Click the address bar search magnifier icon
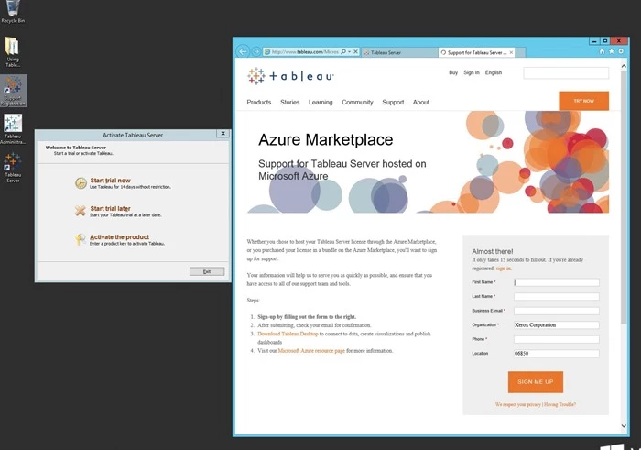Screen dimensions: 641x450 (x=343, y=52)
